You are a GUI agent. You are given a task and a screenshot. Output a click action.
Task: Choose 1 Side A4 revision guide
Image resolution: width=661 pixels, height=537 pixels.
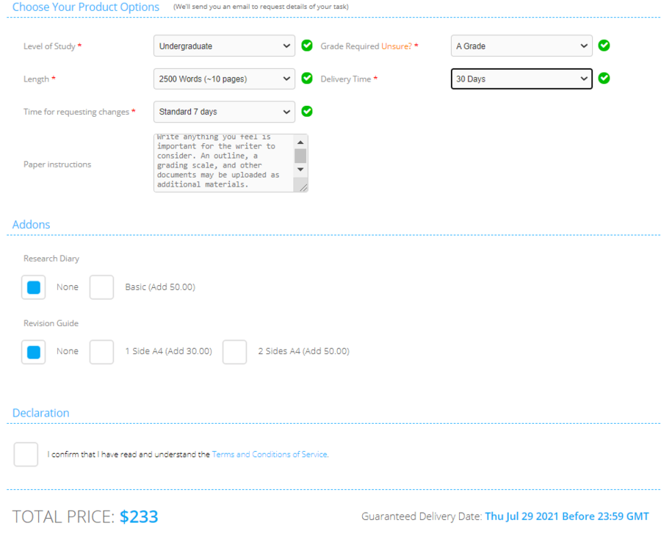(x=102, y=352)
